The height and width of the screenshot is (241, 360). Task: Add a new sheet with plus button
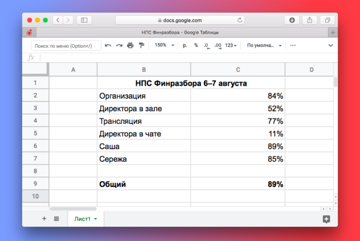point(44,219)
